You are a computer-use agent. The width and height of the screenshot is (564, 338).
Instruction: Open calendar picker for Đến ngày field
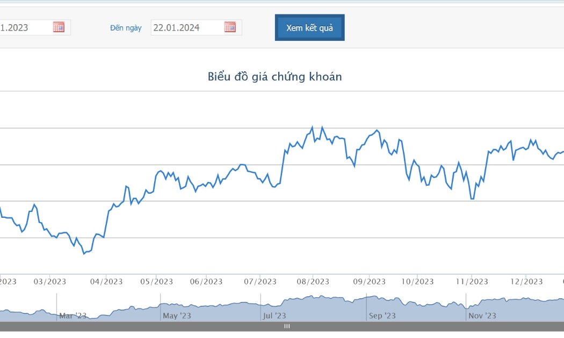coord(230,27)
